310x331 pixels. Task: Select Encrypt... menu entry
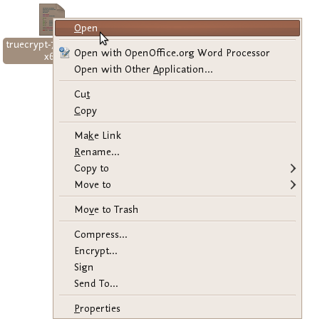pos(177,251)
